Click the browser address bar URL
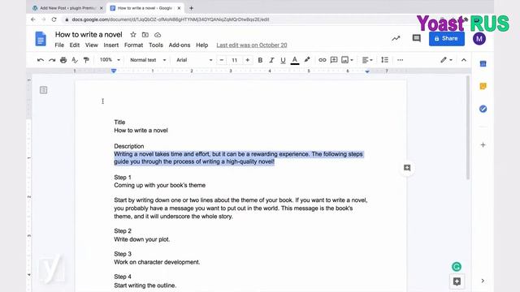The image size is (520, 292). (171, 19)
